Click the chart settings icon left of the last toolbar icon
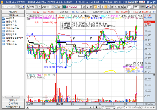This screenshot has height=110, width=157. [x=151, y=7]
